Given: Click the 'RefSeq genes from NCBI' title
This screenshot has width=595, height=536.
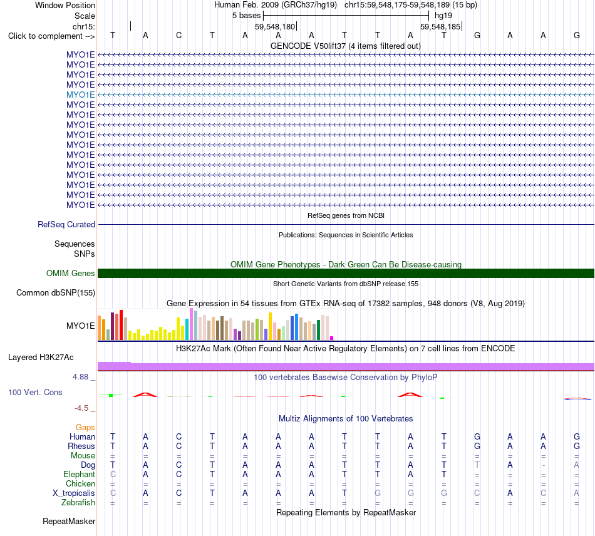Looking at the screenshot, I should [346, 215].
